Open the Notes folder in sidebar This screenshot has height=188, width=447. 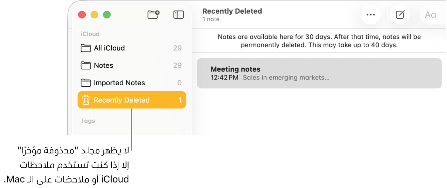point(103,65)
